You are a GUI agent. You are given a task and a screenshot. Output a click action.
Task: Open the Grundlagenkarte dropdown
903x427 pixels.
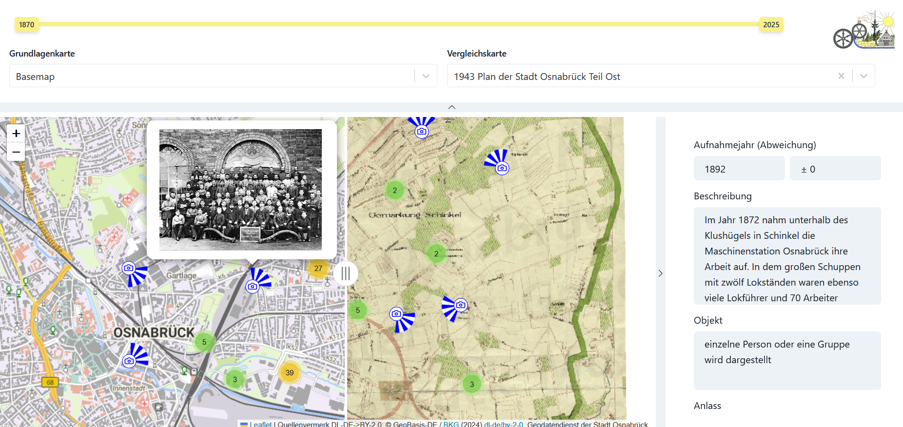(x=426, y=76)
